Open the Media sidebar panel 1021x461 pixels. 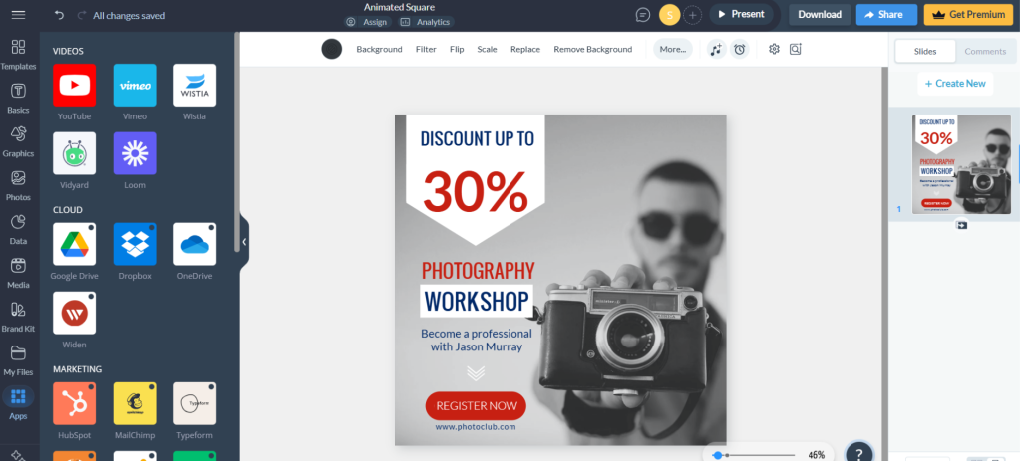18,273
